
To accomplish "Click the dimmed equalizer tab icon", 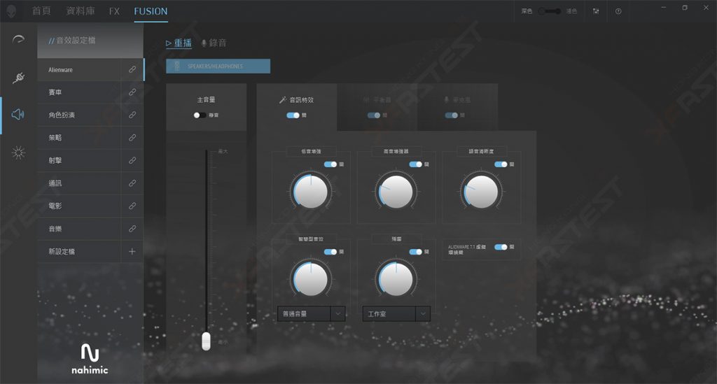I will point(367,99).
